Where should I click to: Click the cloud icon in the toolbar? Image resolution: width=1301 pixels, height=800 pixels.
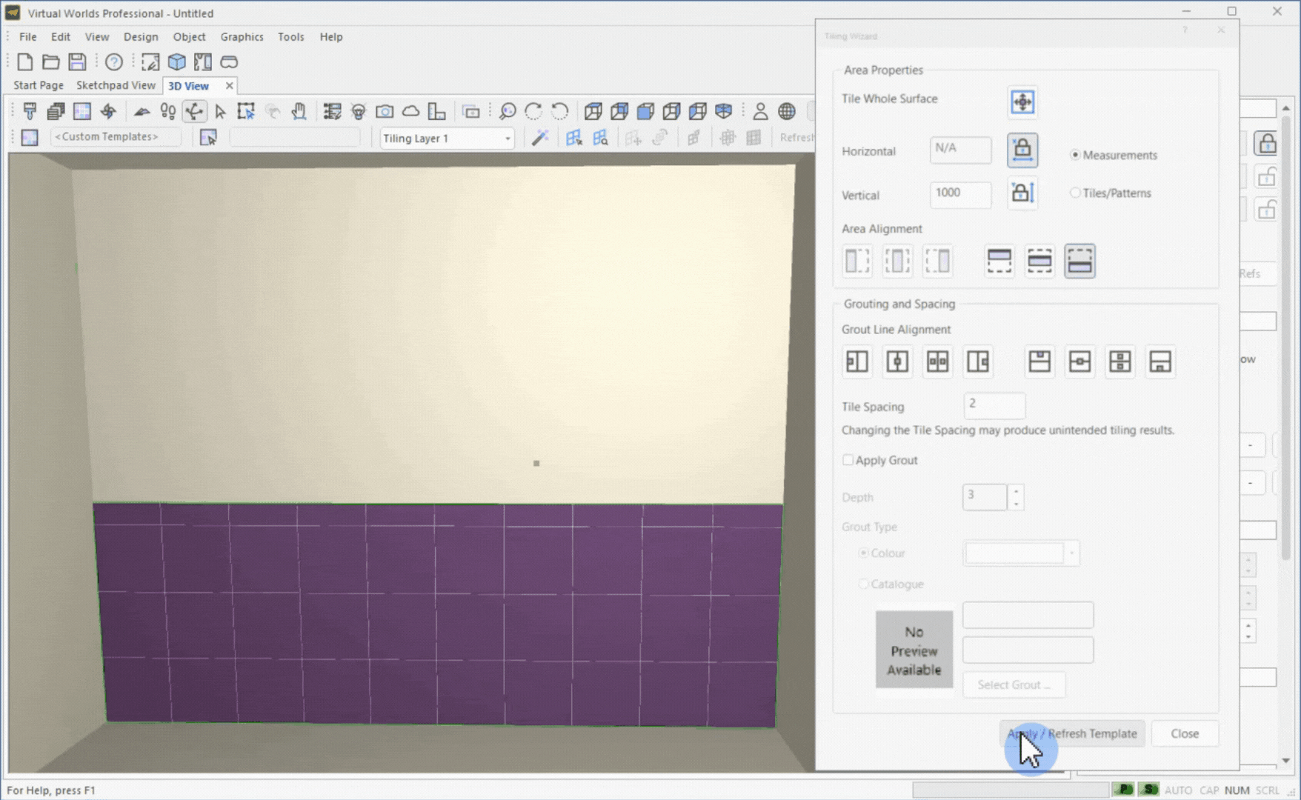pos(410,111)
